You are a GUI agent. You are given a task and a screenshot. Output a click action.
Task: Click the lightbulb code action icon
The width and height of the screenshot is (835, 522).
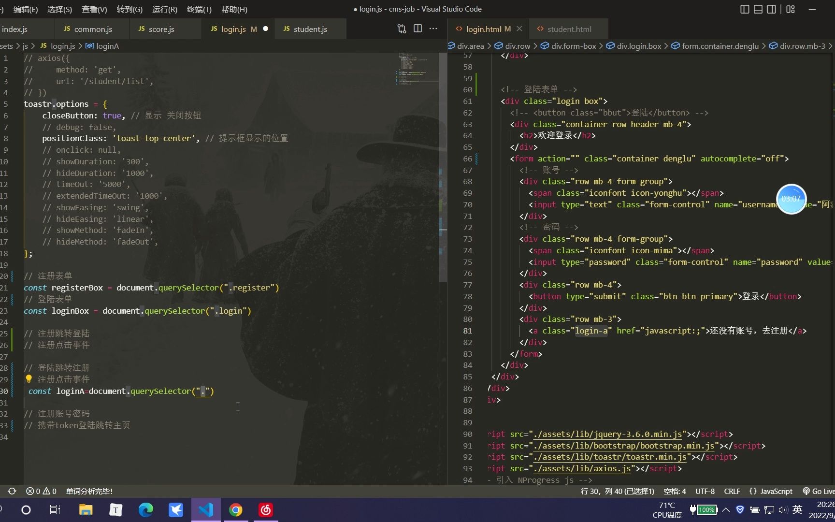(x=29, y=379)
